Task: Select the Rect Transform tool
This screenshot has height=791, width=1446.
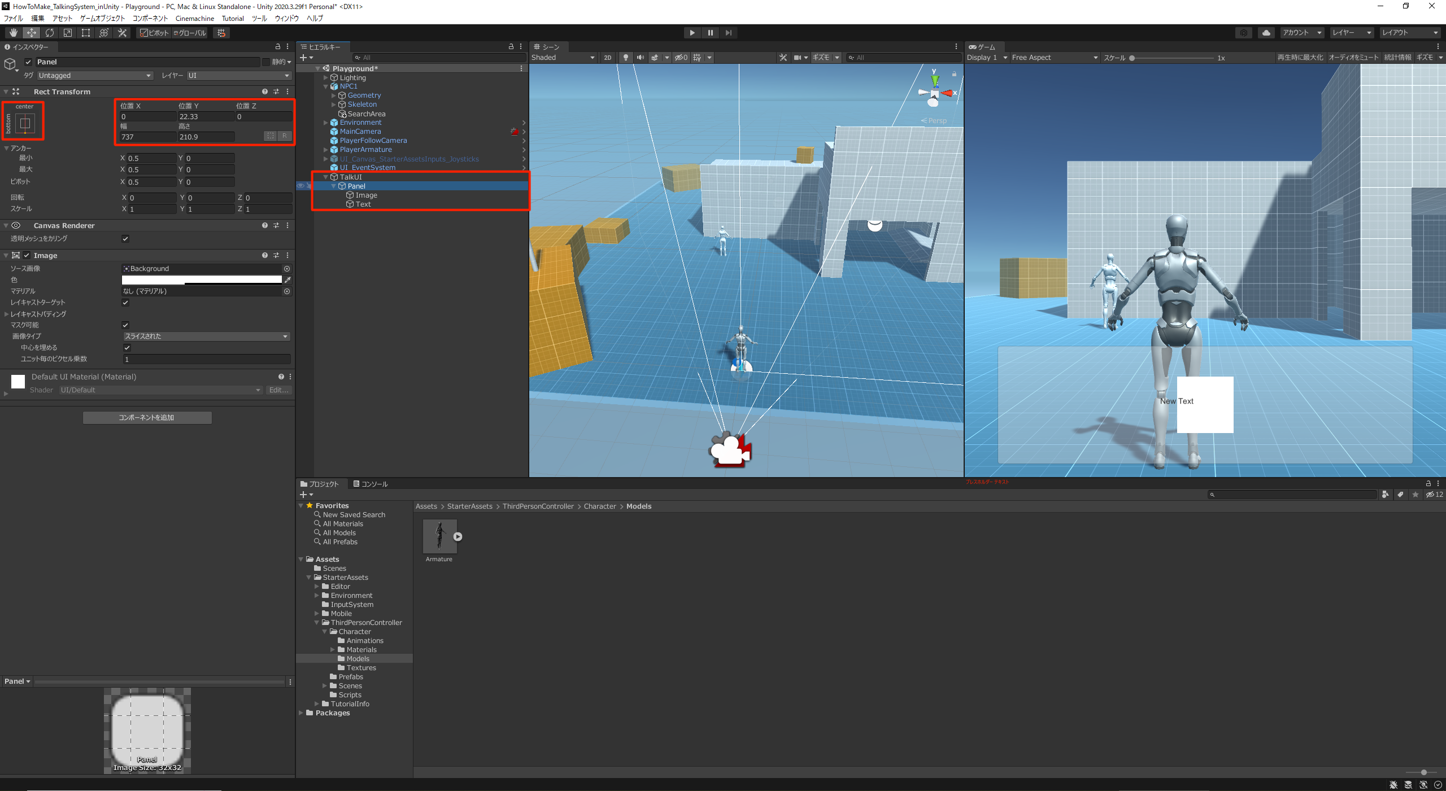Action: [x=86, y=33]
